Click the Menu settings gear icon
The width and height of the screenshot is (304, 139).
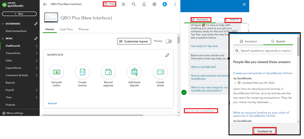[x=4, y=113]
